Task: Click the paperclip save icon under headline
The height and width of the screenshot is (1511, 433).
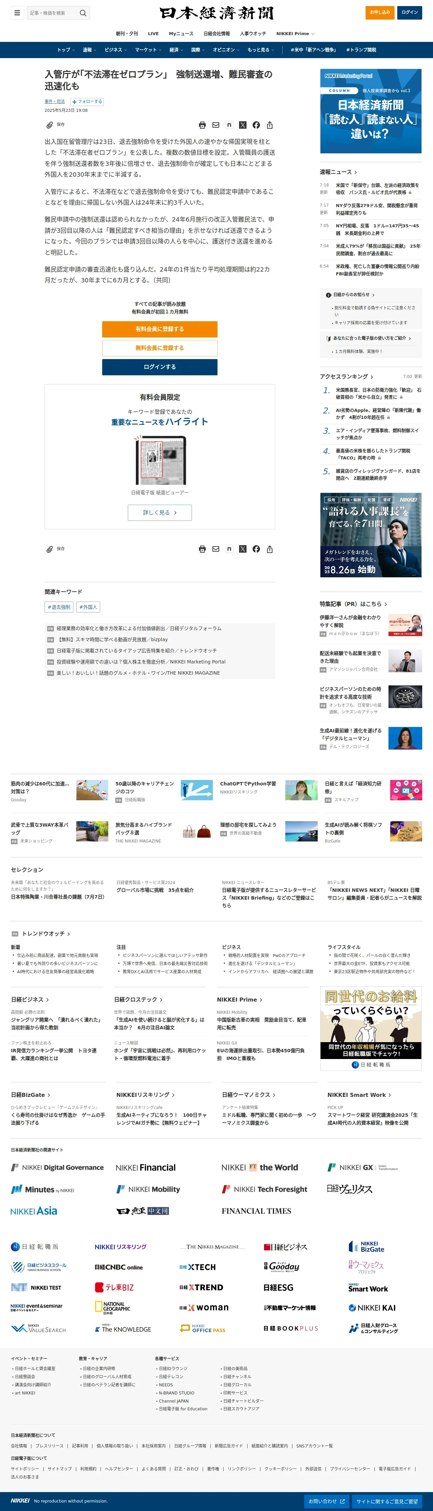Action: pyautogui.click(x=50, y=125)
